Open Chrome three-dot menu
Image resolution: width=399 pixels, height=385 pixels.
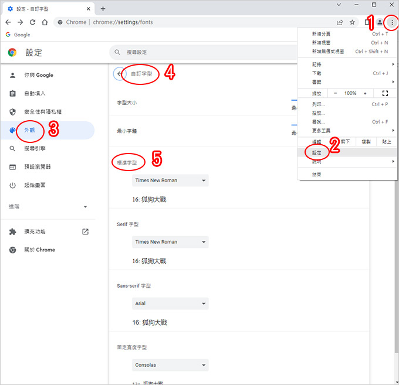point(392,22)
